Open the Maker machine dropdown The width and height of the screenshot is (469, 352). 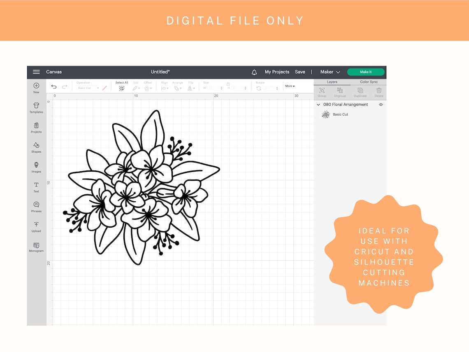click(330, 72)
